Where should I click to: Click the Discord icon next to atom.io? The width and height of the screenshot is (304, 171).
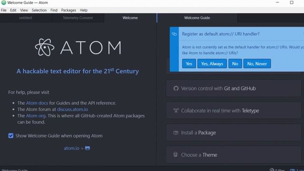point(87,148)
